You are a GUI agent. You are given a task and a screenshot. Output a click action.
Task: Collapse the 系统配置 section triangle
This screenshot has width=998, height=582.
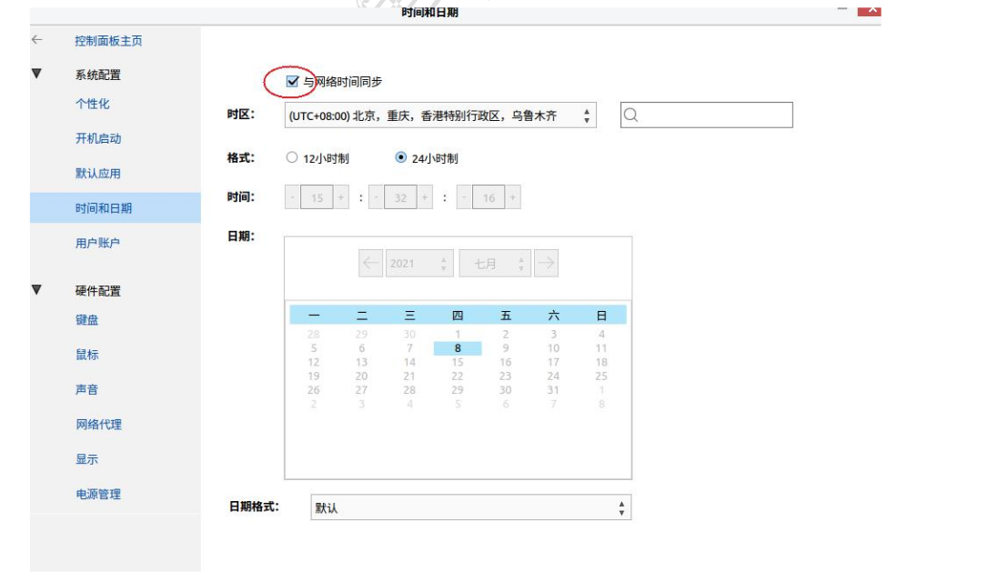click(36, 74)
